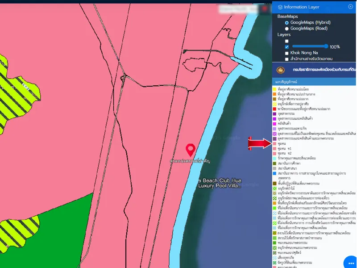Click the yellow ที่อยู่อาศัยหนาแน่นน้อย legend swatch
This screenshot has height=268, width=357.
(275, 89)
